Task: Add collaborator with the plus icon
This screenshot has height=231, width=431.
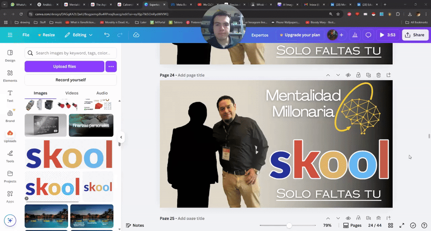Action: tap(341, 35)
